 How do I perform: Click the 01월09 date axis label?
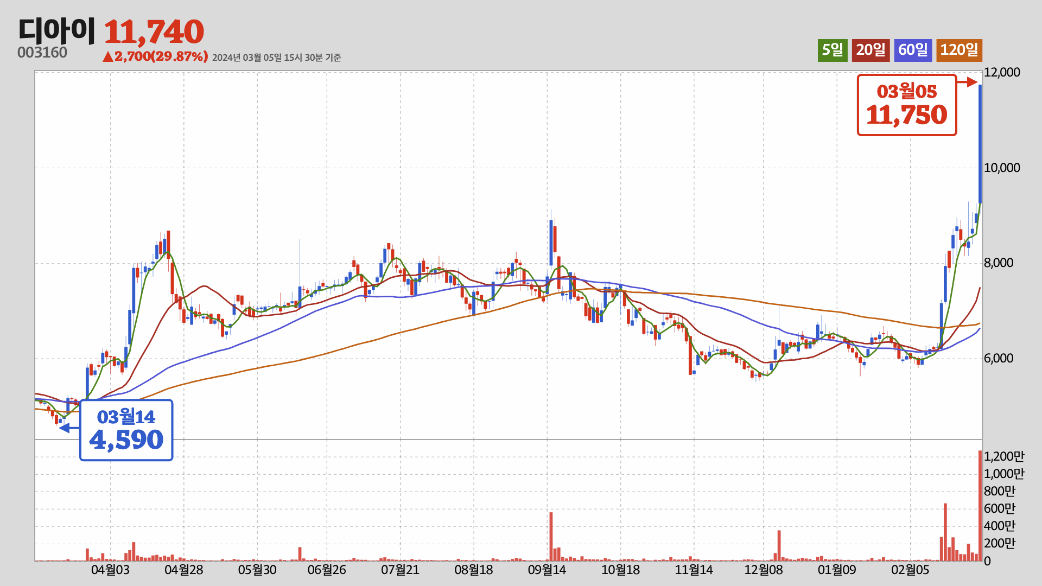[x=837, y=570]
